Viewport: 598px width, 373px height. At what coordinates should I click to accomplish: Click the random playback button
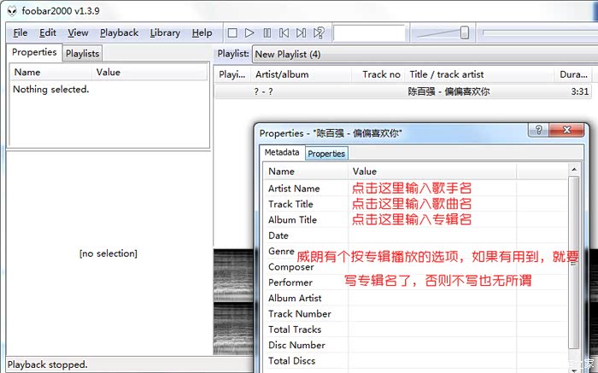pyautogui.click(x=319, y=33)
